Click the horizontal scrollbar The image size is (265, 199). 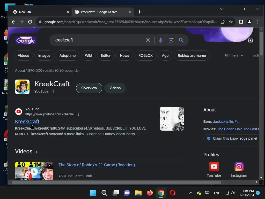click(117, 182)
